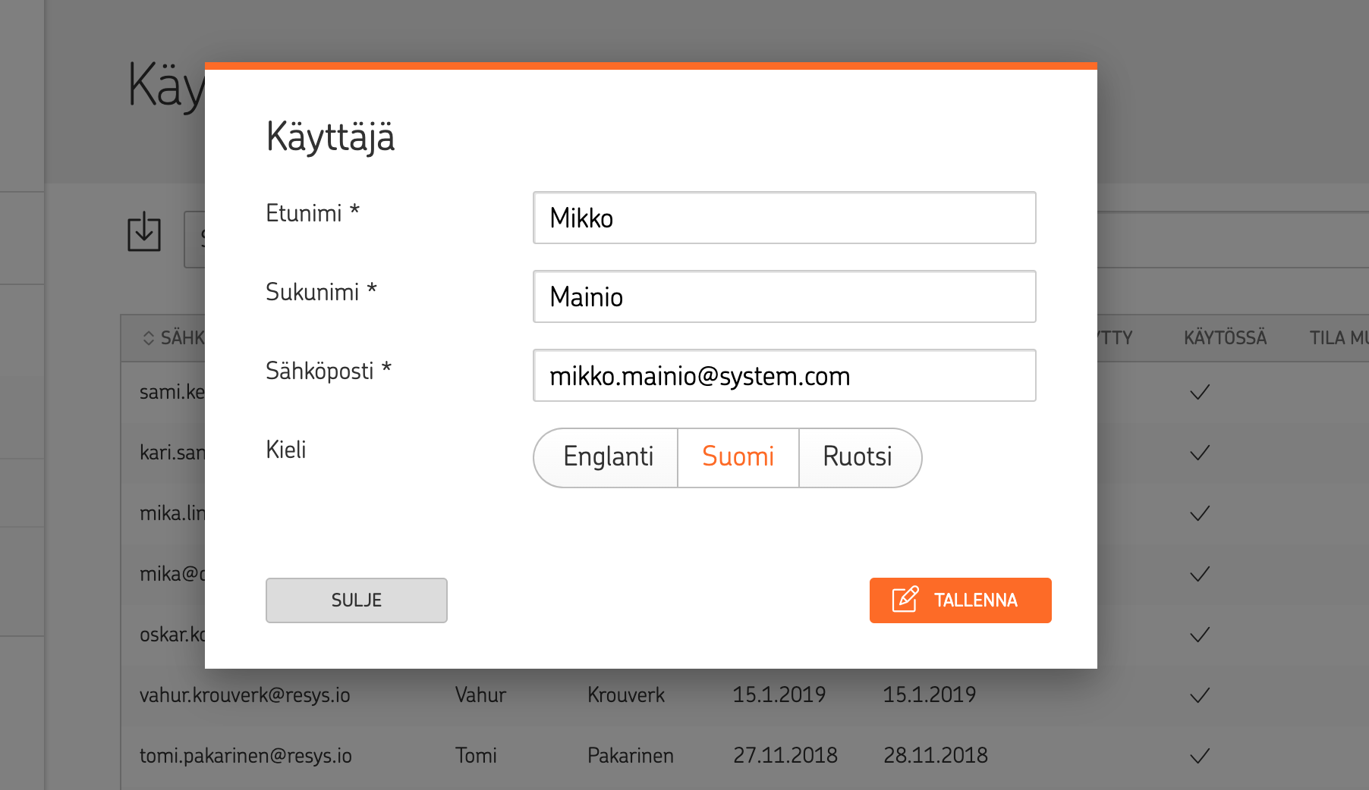Focus the Etunimi input containing Mikko
This screenshot has width=1369, height=790.
tap(785, 218)
